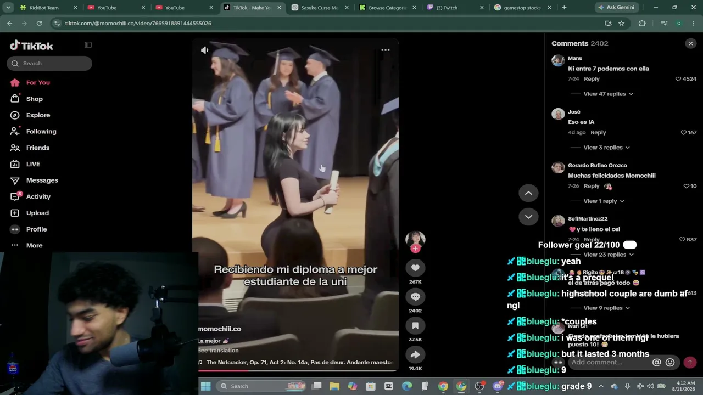The width and height of the screenshot is (703, 395).
Task: Open Discord from the taskbar
Action: coord(498,386)
